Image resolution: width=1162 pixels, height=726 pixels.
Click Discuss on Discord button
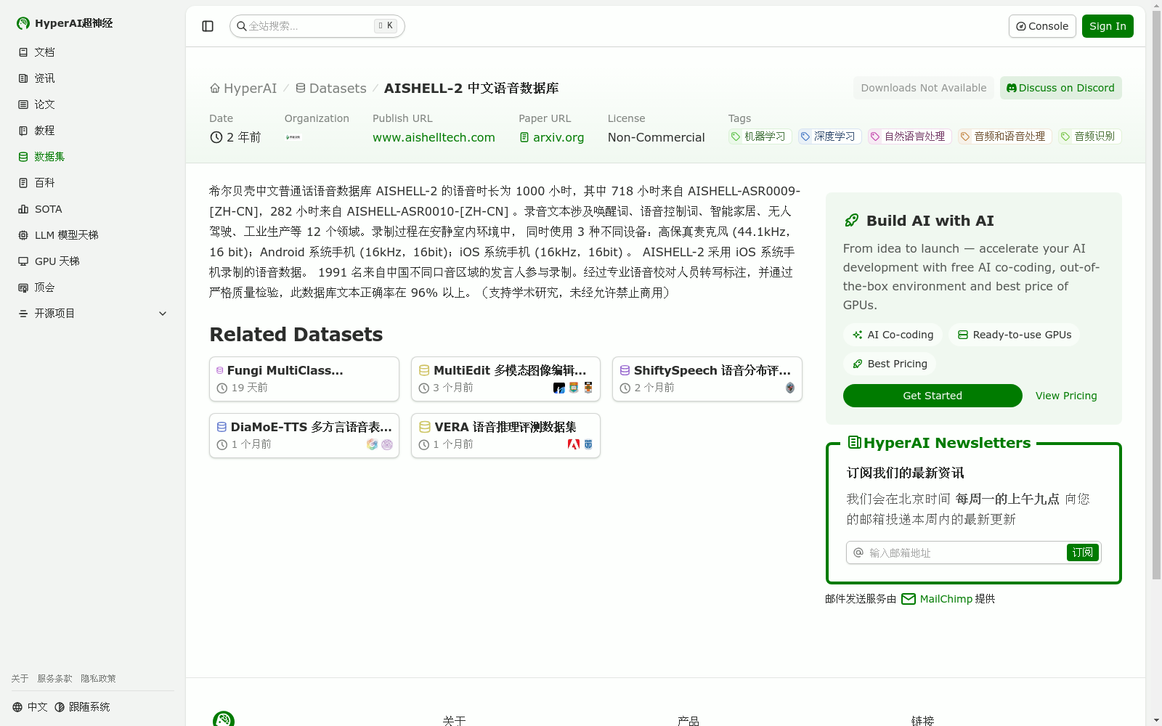1061,88
